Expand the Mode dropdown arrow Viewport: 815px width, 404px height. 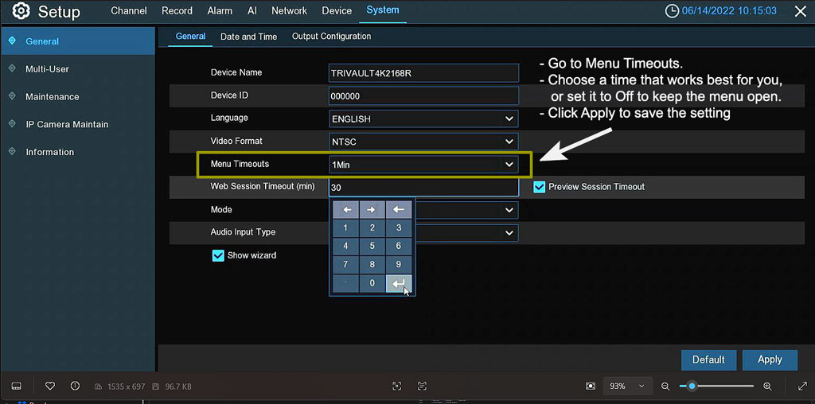click(x=509, y=210)
